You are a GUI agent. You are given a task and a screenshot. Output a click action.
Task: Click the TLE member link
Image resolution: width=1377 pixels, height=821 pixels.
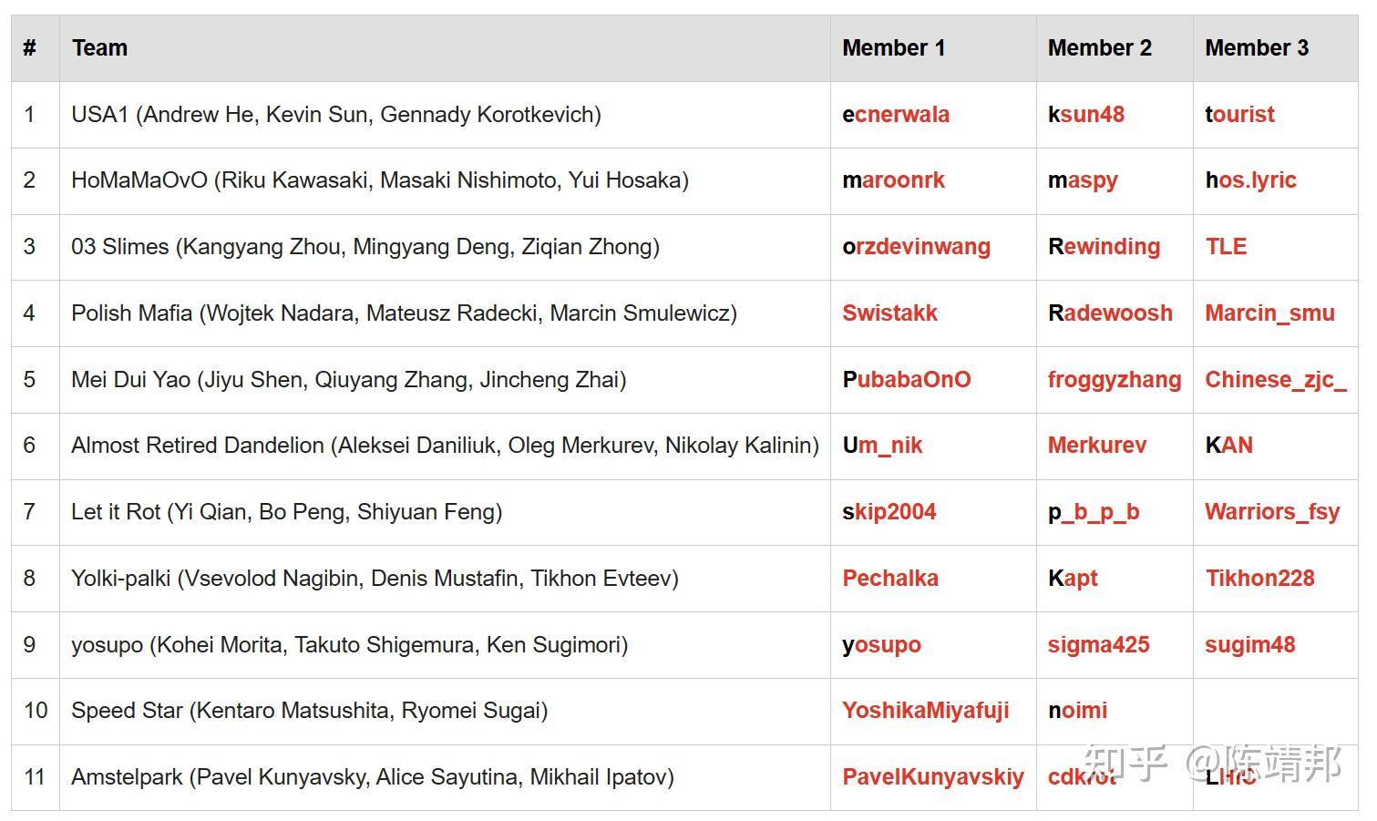[x=1226, y=247]
